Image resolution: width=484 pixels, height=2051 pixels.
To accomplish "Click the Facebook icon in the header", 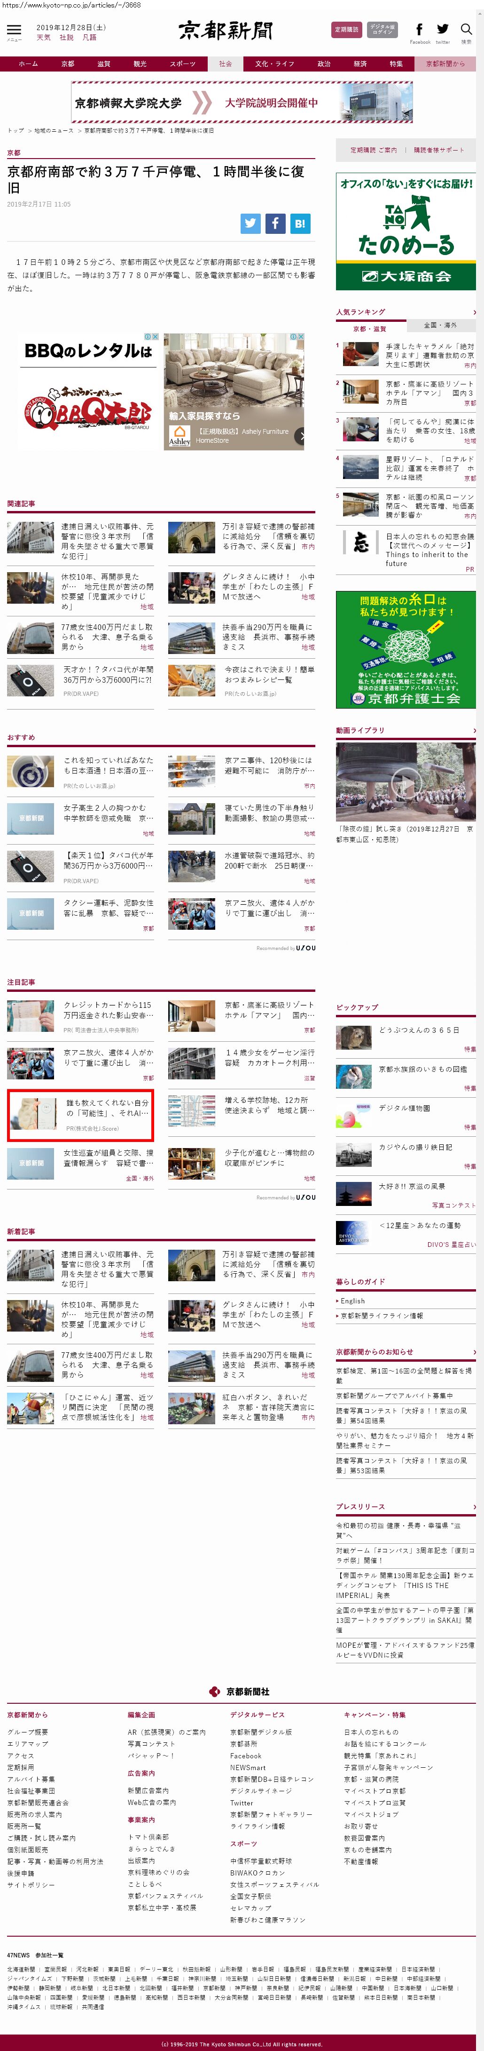I will [419, 30].
